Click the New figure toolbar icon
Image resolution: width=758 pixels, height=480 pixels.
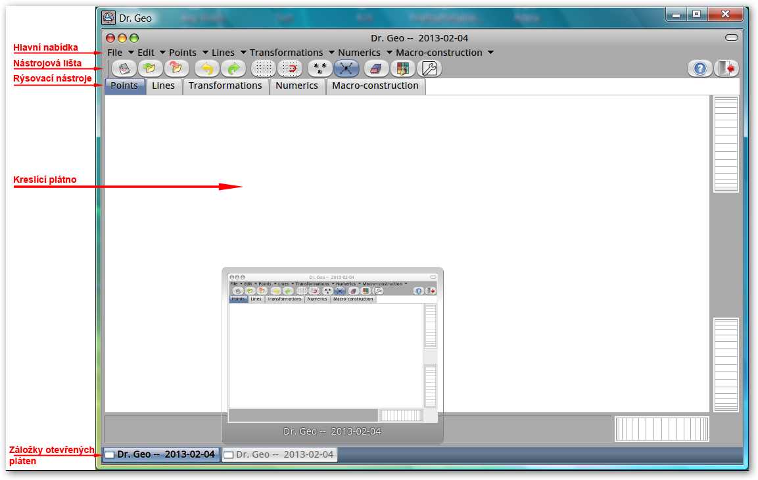(x=124, y=68)
